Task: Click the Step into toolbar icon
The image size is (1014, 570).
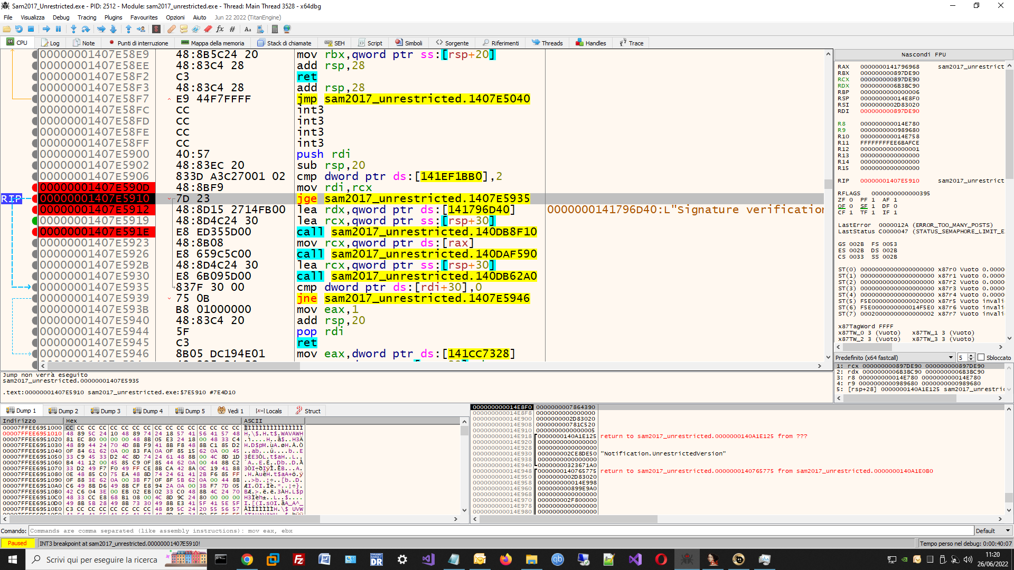Action: pyautogui.click(x=73, y=29)
